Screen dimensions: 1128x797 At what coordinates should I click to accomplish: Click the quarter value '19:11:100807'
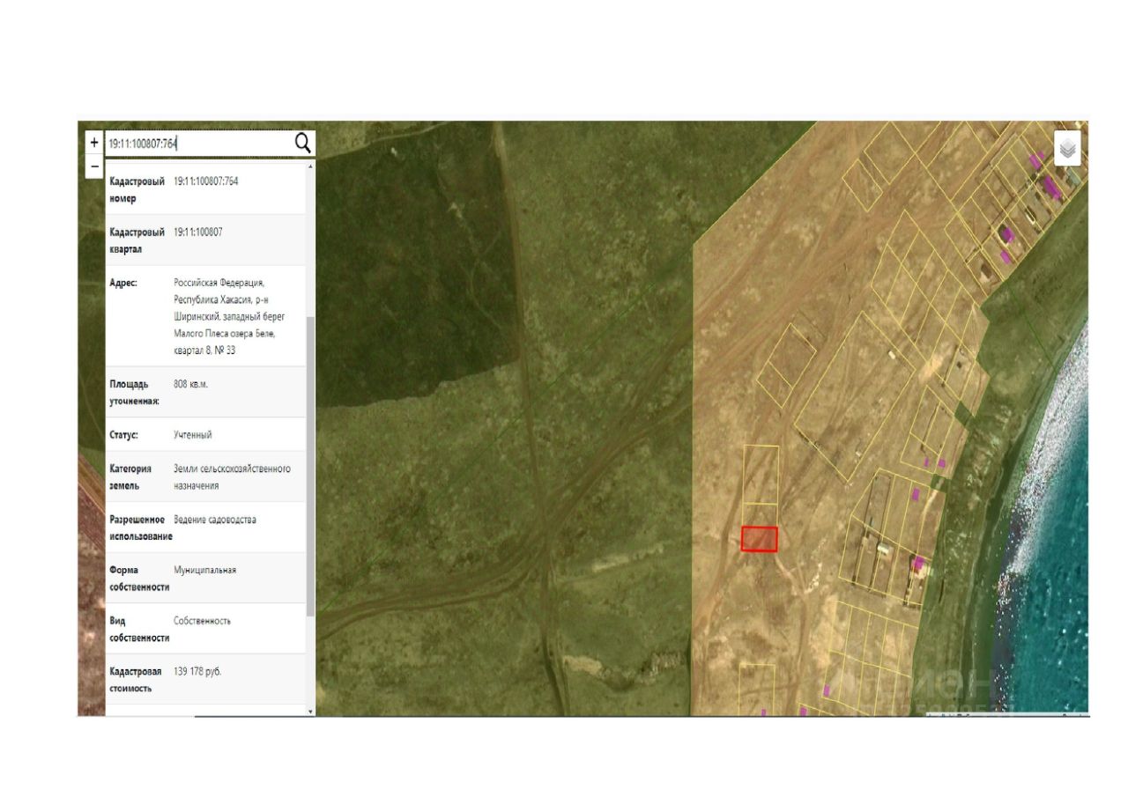197,232
